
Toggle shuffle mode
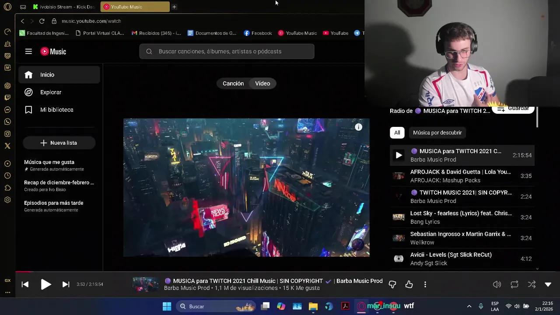click(x=532, y=284)
